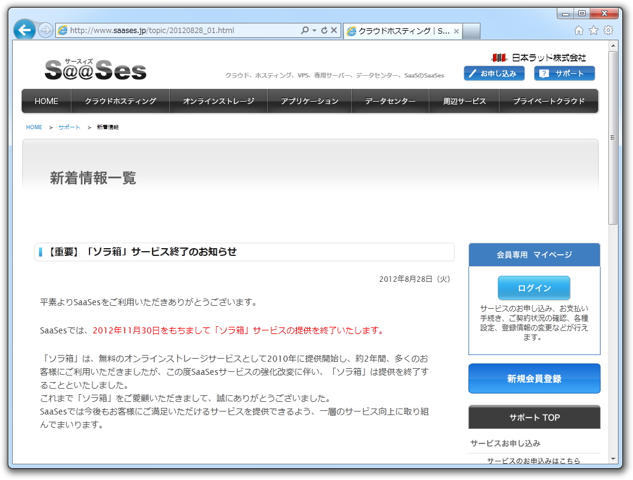633x480 pixels.
Task: Select データセンター in the navigation bar
Action: tap(390, 101)
